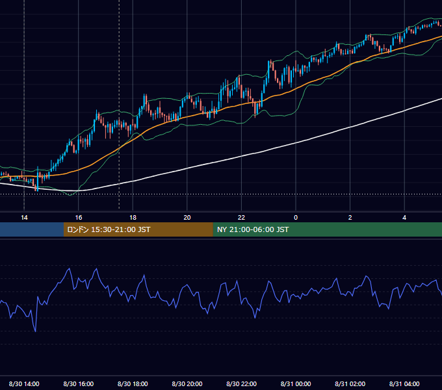Click the 2 hour label on upper axis
This screenshot has width=442, height=390.
point(350,218)
